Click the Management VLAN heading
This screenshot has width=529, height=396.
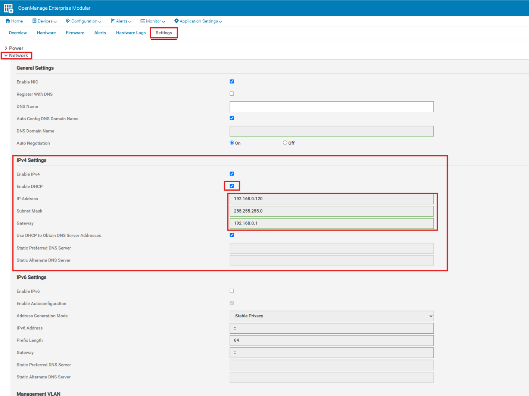tap(38, 393)
